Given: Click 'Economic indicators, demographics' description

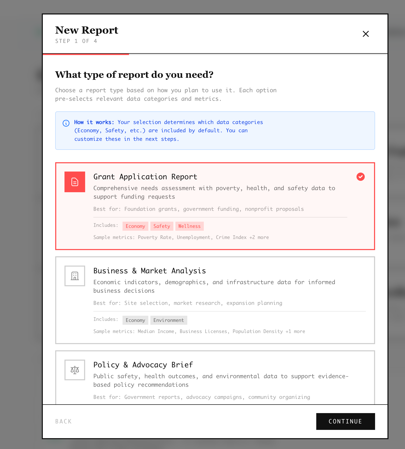Looking at the screenshot, I should [x=214, y=286].
